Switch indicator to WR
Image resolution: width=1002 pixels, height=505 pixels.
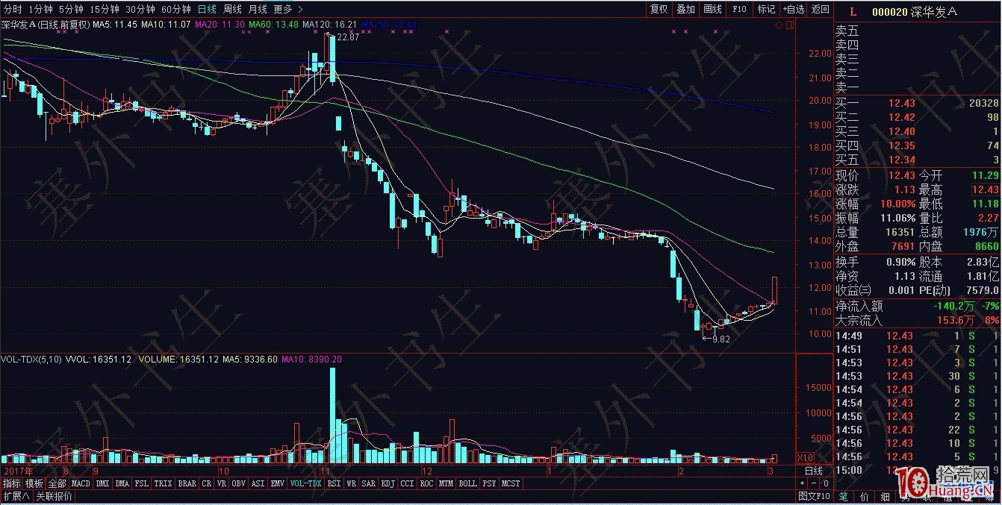[352, 483]
